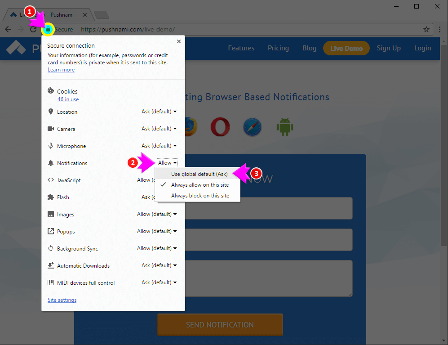448x345 pixels.
Task: Open the Notifications Allow dropdown
Action: pos(167,163)
